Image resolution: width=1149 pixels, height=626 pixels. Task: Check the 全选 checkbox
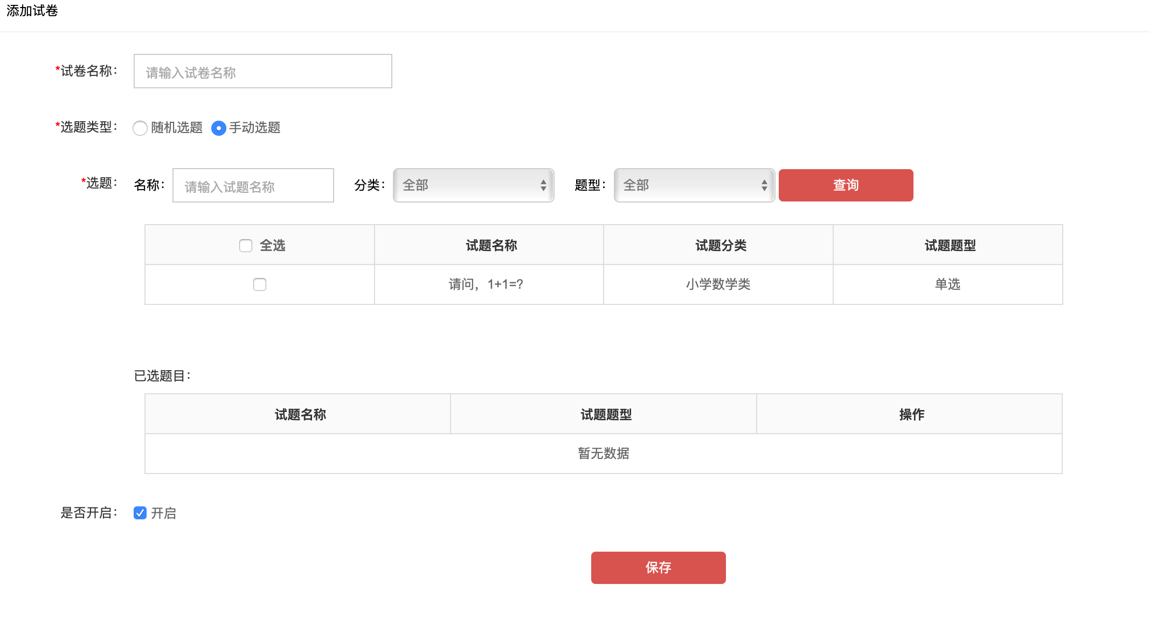(x=246, y=246)
